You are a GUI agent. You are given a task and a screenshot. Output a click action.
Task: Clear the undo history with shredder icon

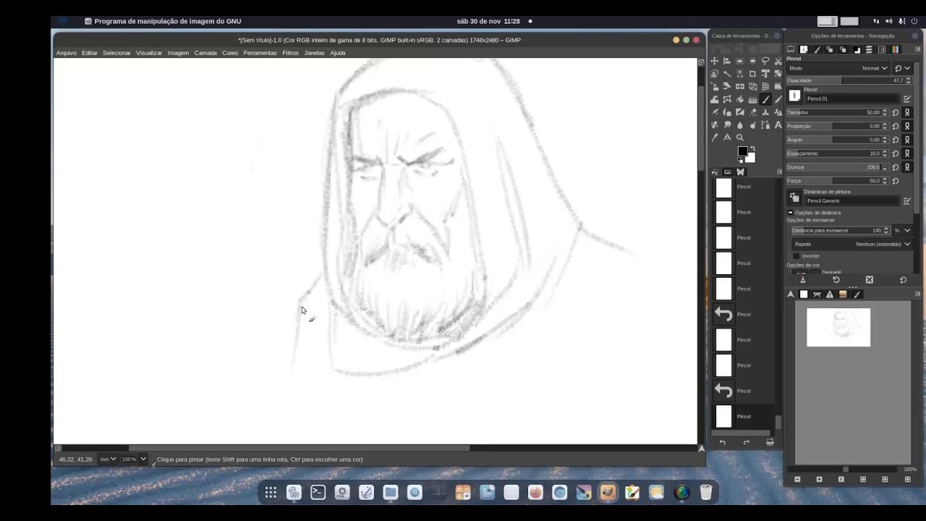point(770,442)
